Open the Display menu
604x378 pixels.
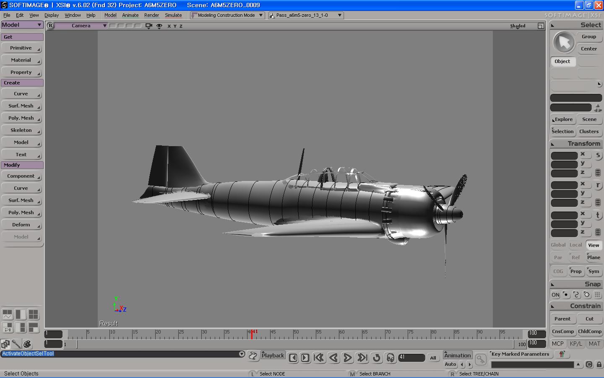pos(52,15)
